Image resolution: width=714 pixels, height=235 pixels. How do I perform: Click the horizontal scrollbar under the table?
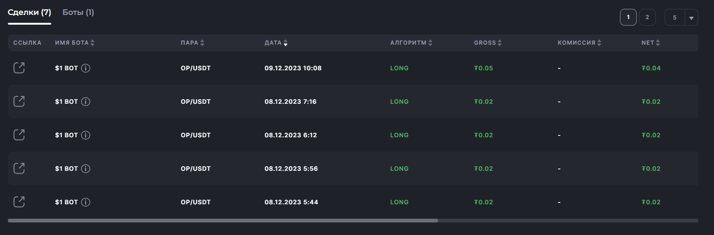click(223, 221)
